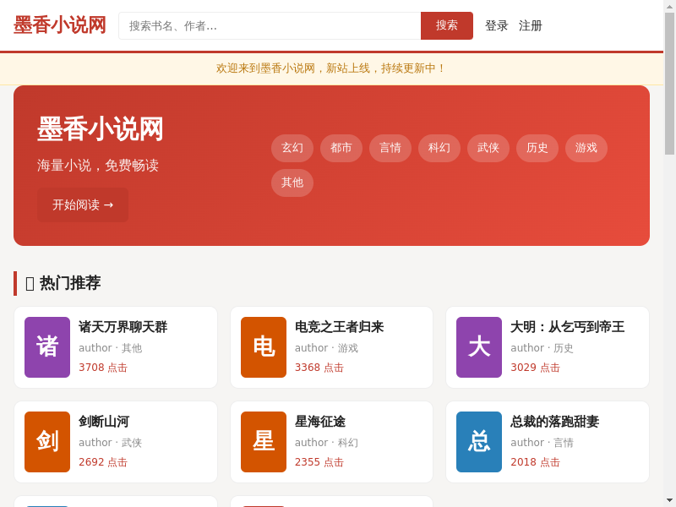Click the author · 言情 line
676x507 pixels.
point(542,443)
